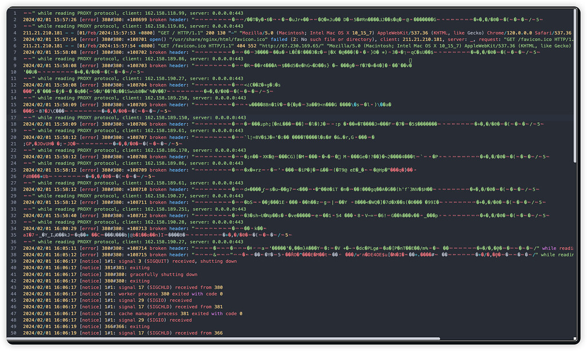Image resolution: width=587 pixels, height=351 pixels.
Task: Select the gracefully shutting down log entry
Action: (x=171, y=274)
